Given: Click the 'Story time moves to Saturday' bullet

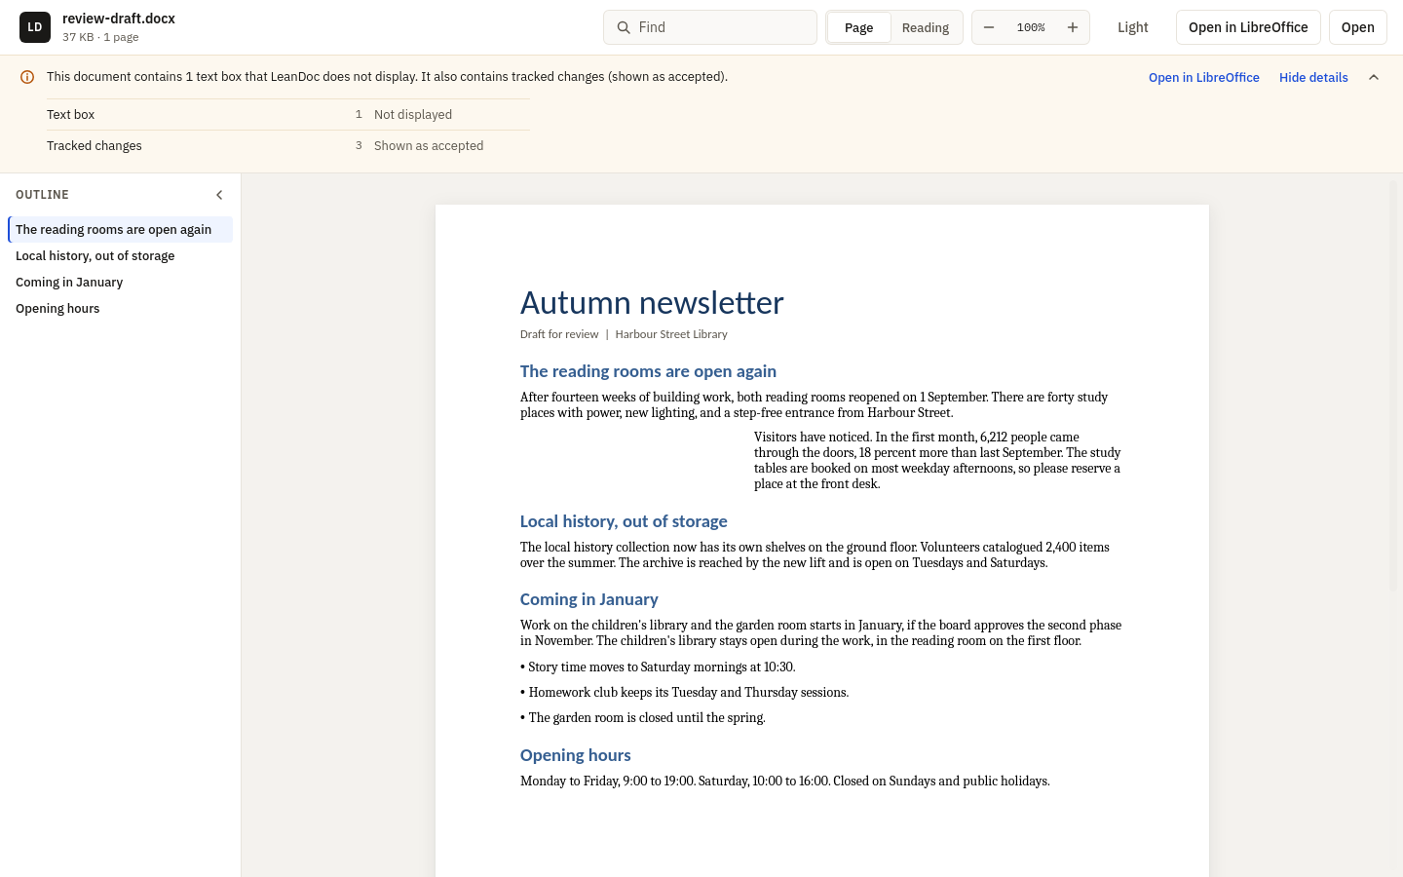Looking at the screenshot, I should (658, 667).
